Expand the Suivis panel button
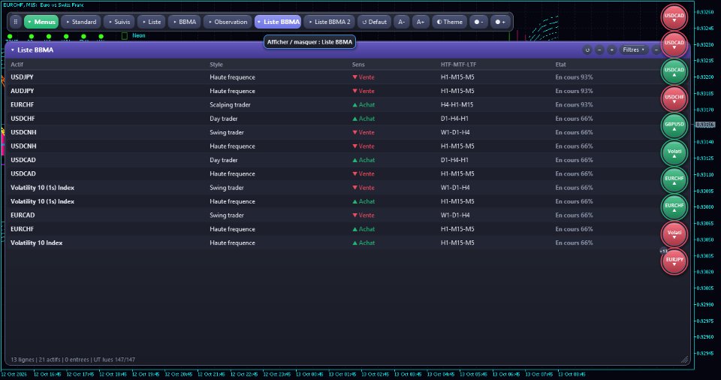721x380 pixels. [x=119, y=22]
